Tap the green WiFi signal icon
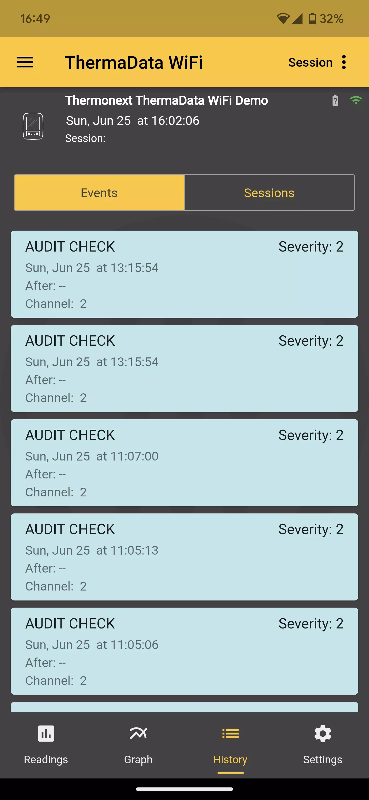The image size is (369, 800). [x=356, y=100]
